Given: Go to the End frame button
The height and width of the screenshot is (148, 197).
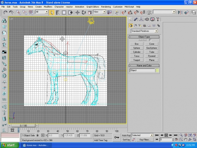Looking at the screenshot, I should 176,135.
